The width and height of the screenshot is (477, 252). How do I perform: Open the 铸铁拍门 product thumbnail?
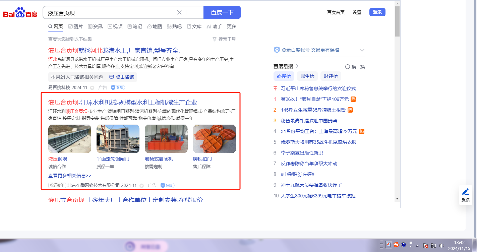pyautogui.click(x=215, y=139)
